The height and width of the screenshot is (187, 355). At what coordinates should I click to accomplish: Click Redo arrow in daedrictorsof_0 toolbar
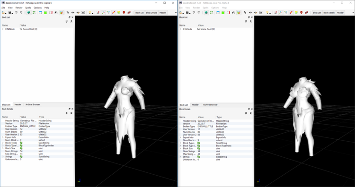coord(21,13)
